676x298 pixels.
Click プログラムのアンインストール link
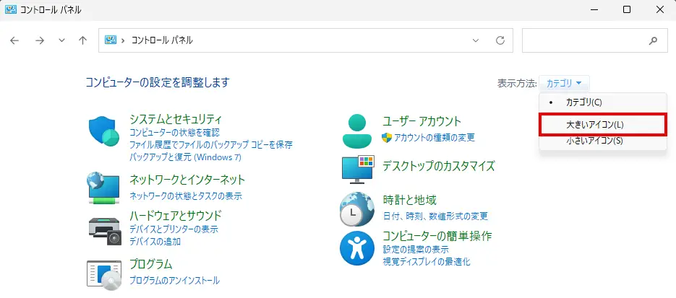(175, 281)
